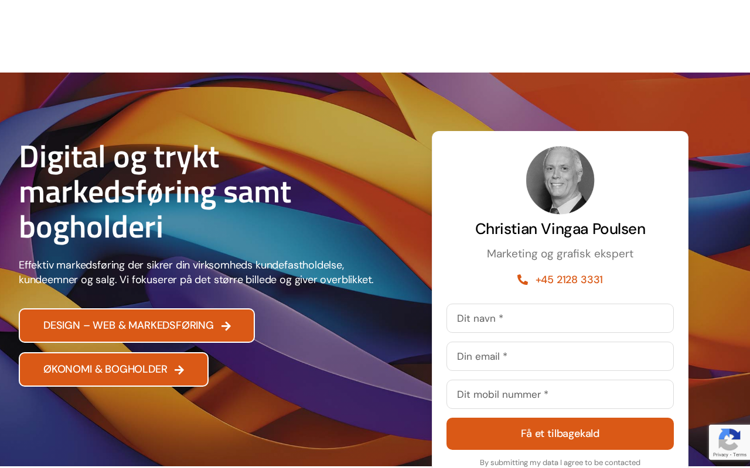The height and width of the screenshot is (468, 750).
Task: Focus the Dit navn input field
Action: click(560, 318)
